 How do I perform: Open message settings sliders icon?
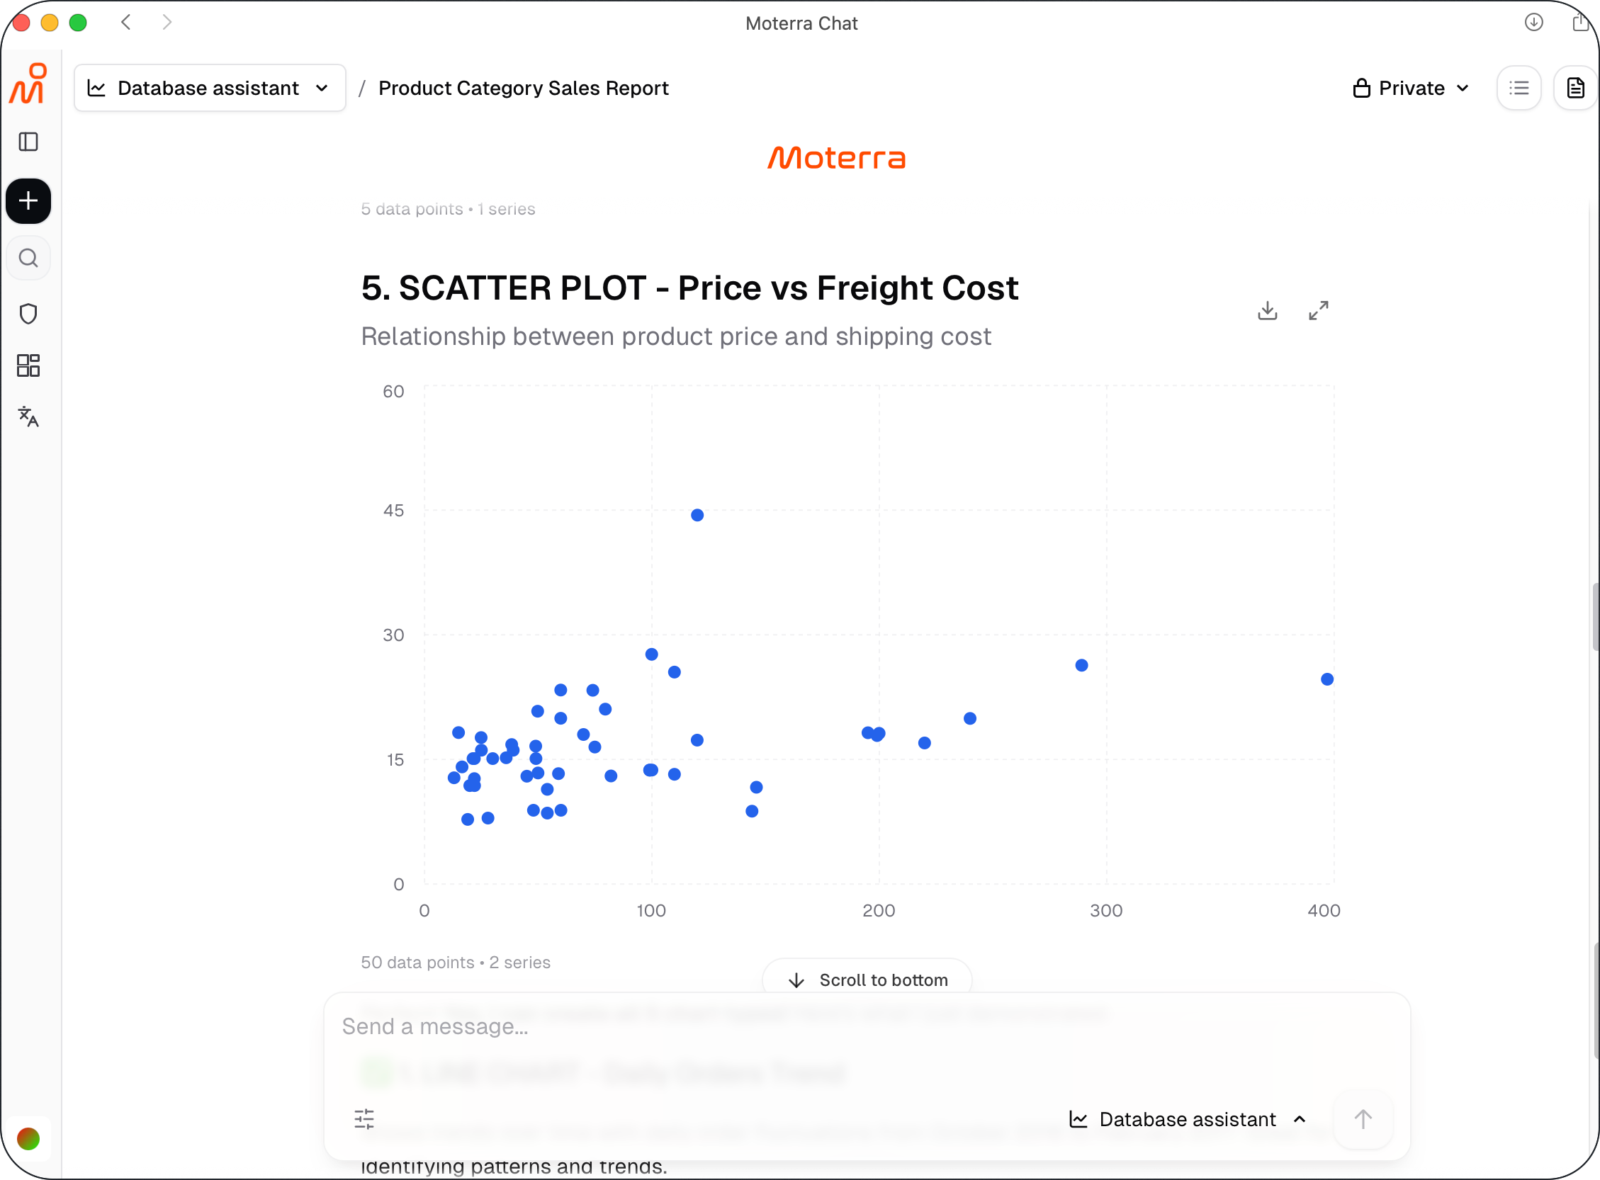(x=364, y=1118)
